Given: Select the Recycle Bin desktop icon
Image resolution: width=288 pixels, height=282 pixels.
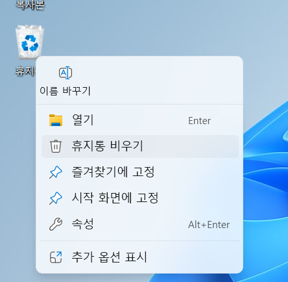Looking at the screenshot, I should [30, 42].
